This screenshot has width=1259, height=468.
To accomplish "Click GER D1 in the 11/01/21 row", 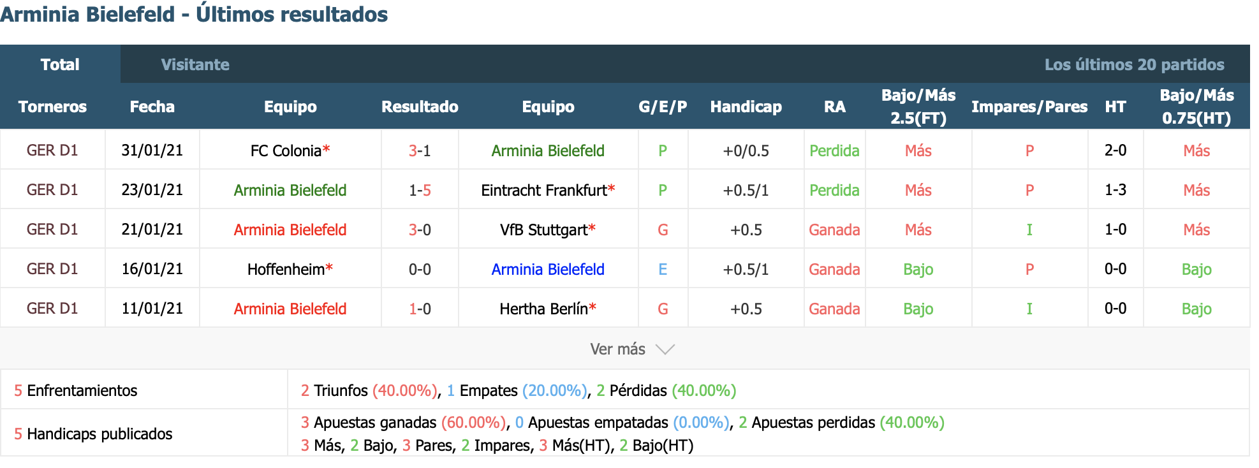I will [52, 309].
